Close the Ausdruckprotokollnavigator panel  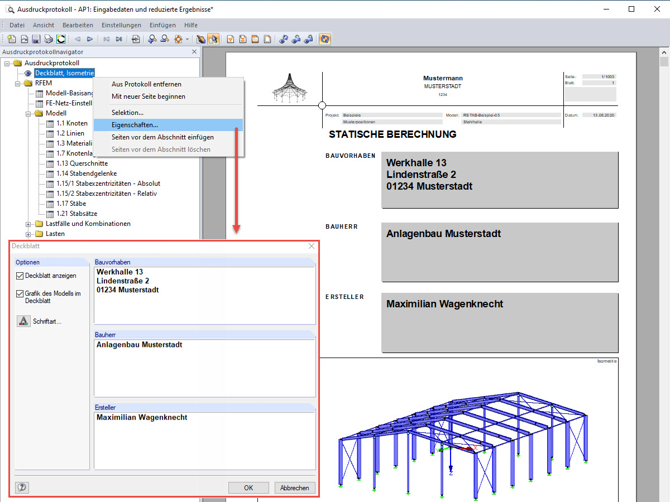click(194, 52)
